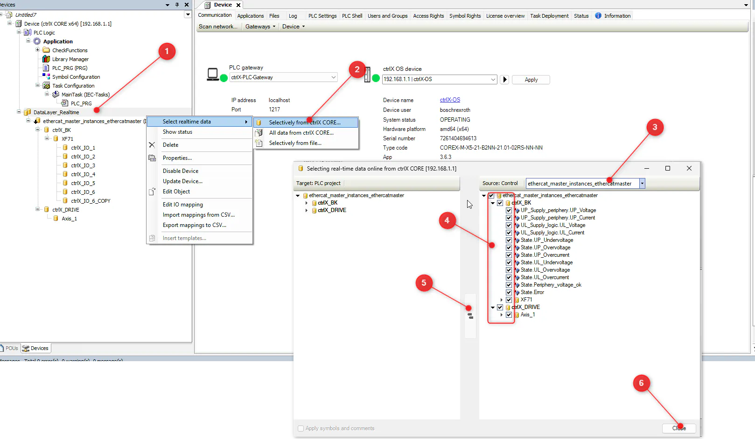Screen dimensions: 755x439
Task: Click the blue Information icon in tab bar
Action: 598,15
